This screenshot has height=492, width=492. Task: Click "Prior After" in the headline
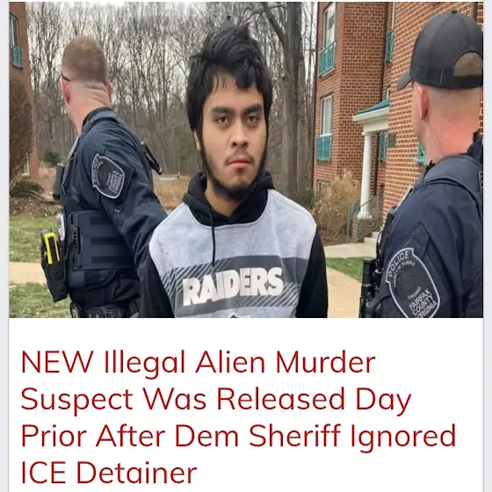coord(93,436)
